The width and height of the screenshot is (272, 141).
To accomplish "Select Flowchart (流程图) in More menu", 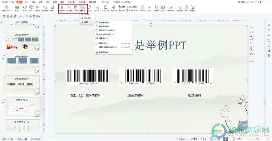I will pos(87,14).
